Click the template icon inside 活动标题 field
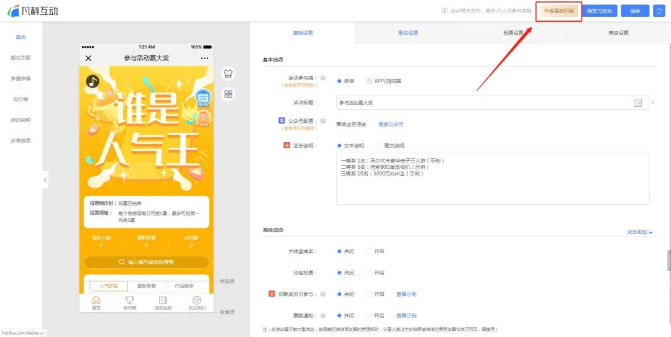The width and height of the screenshot is (671, 337). 637,102
